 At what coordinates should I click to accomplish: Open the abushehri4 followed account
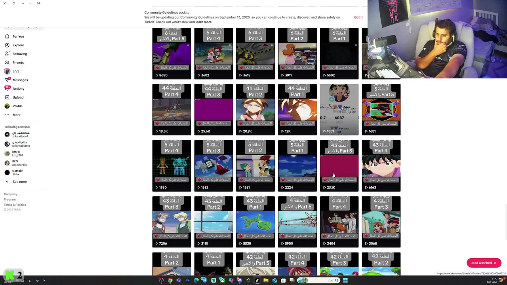(15, 163)
